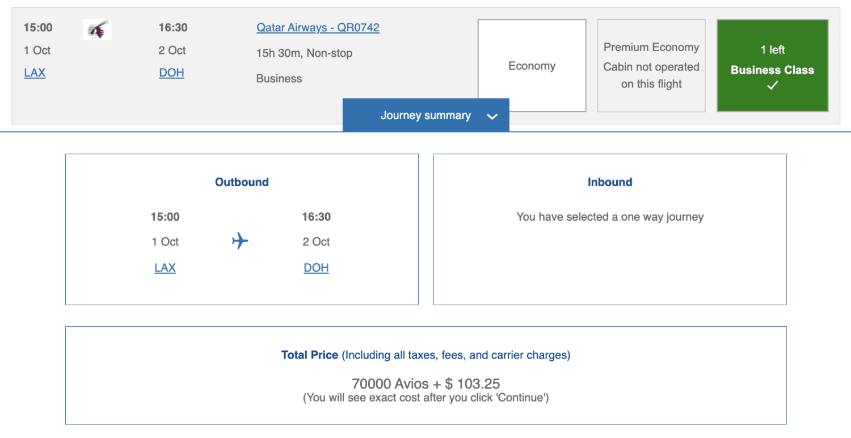The width and height of the screenshot is (851, 438).
Task: Click the Inbound heading
Action: (610, 182)
